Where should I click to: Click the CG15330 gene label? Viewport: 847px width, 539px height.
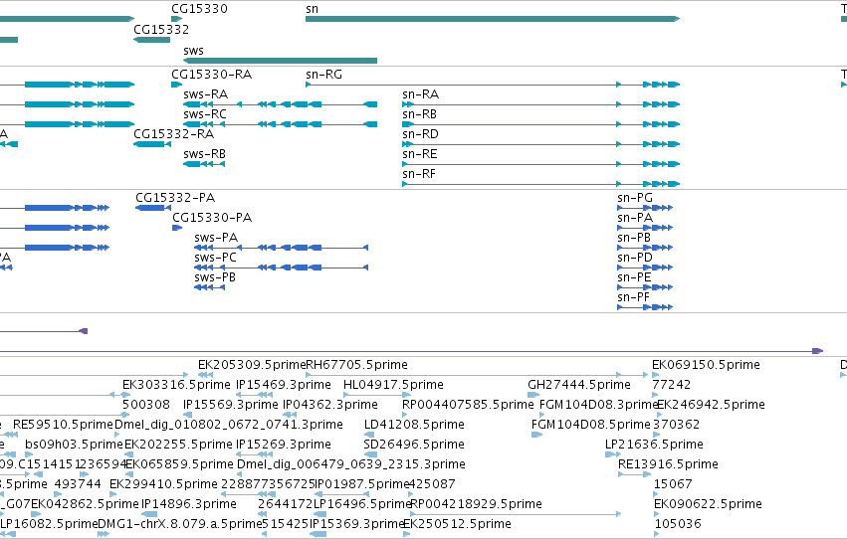point(199,9)
